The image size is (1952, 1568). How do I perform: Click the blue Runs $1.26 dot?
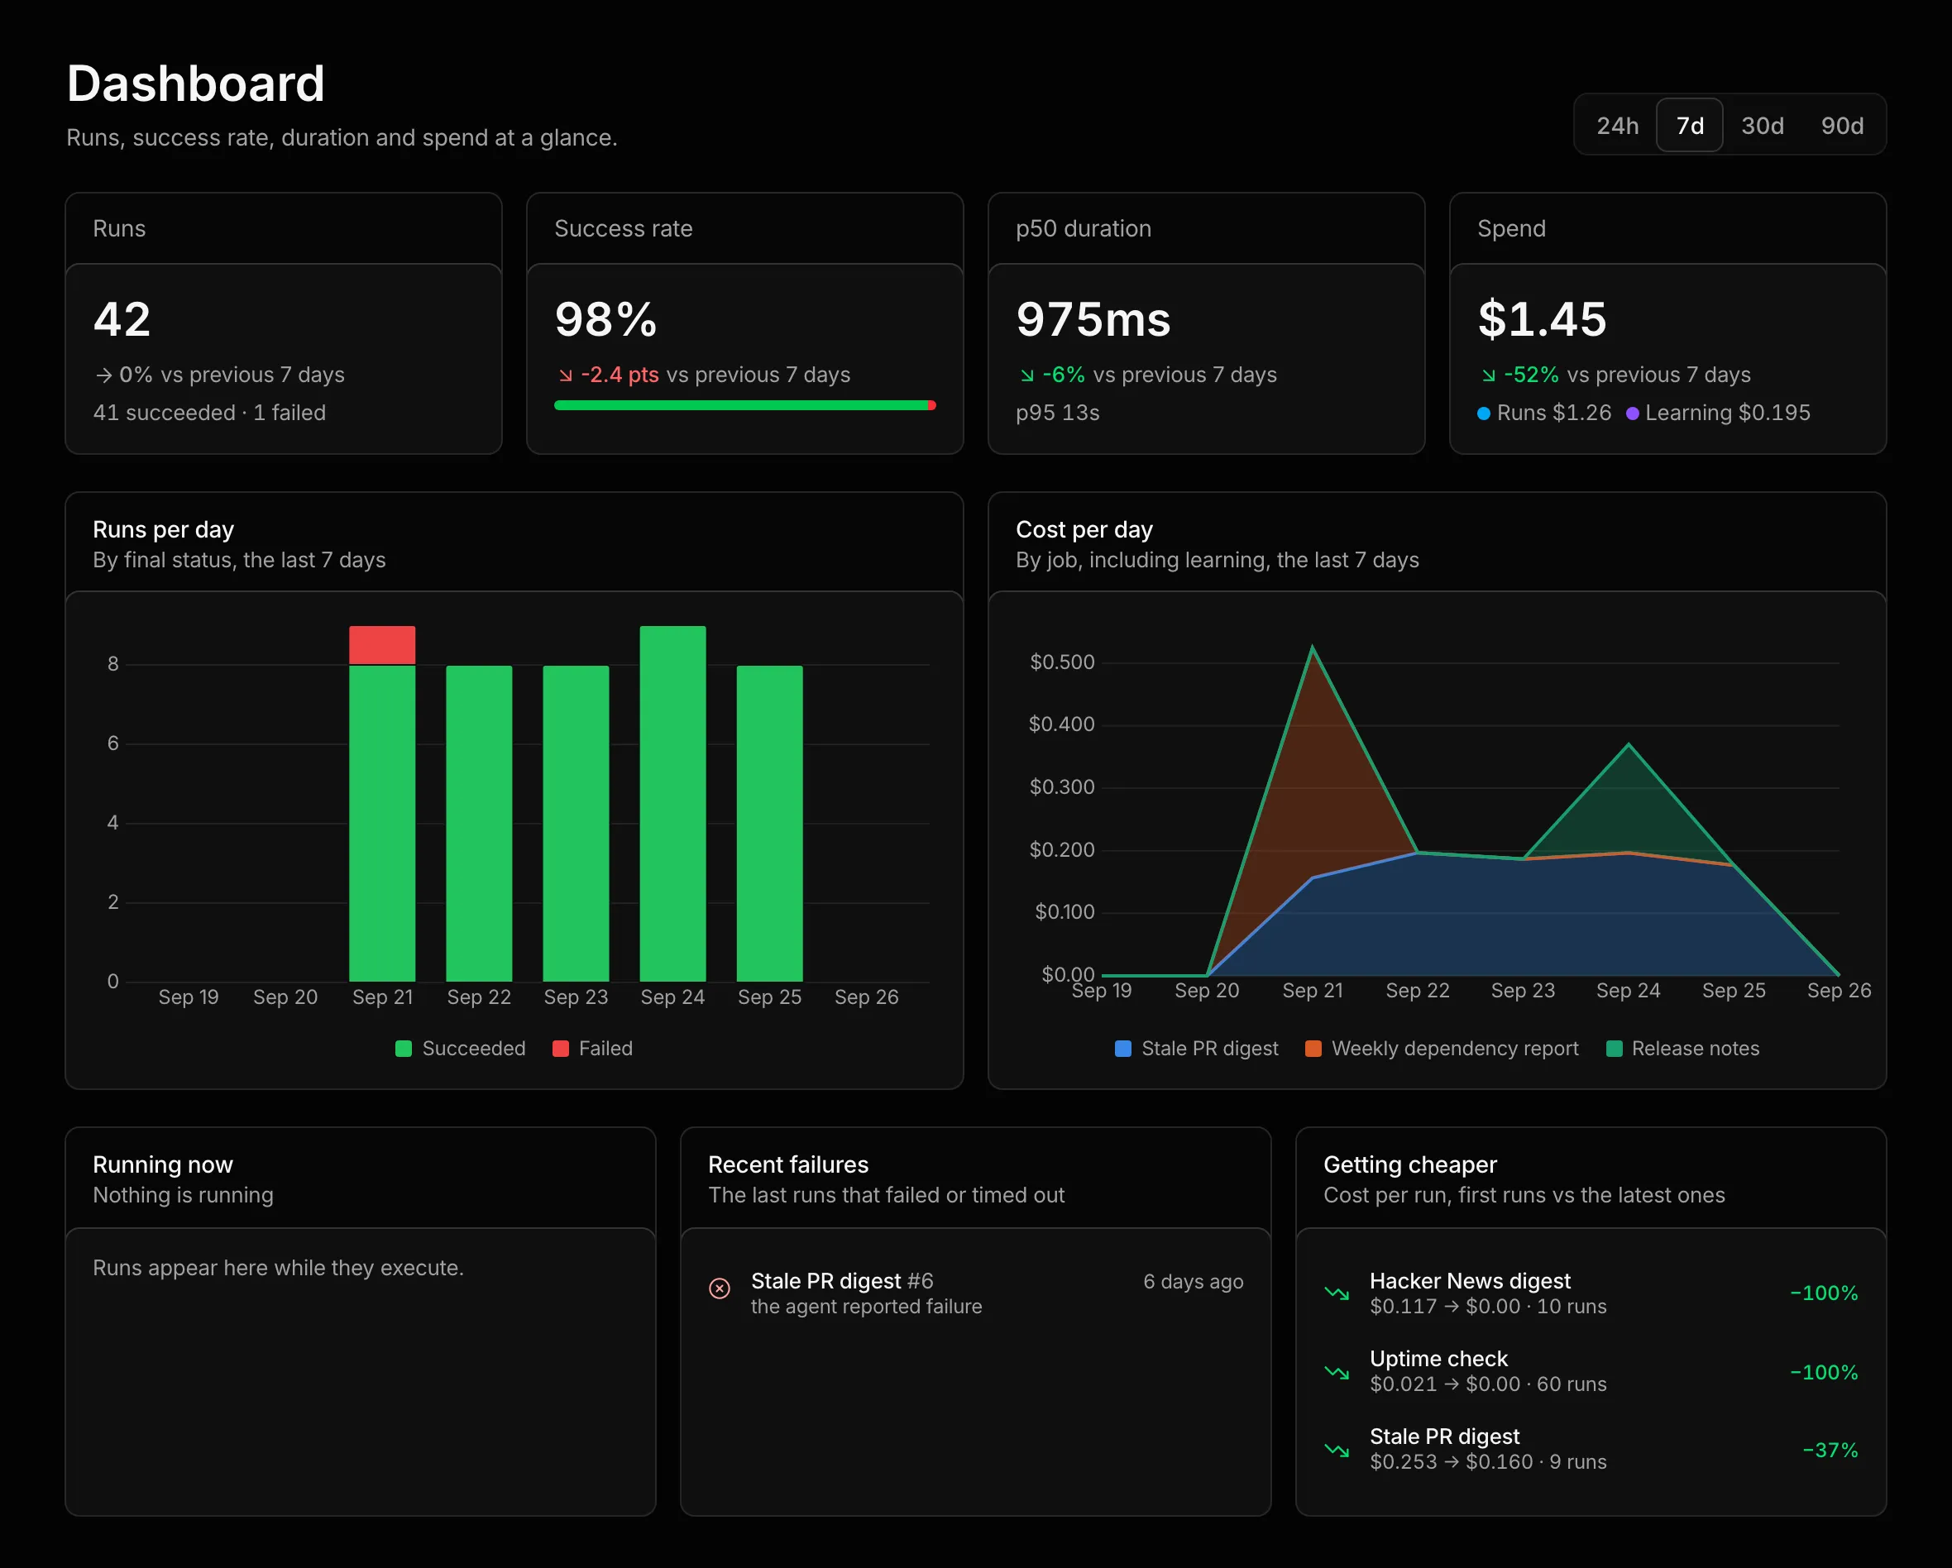pos(1483,414)
